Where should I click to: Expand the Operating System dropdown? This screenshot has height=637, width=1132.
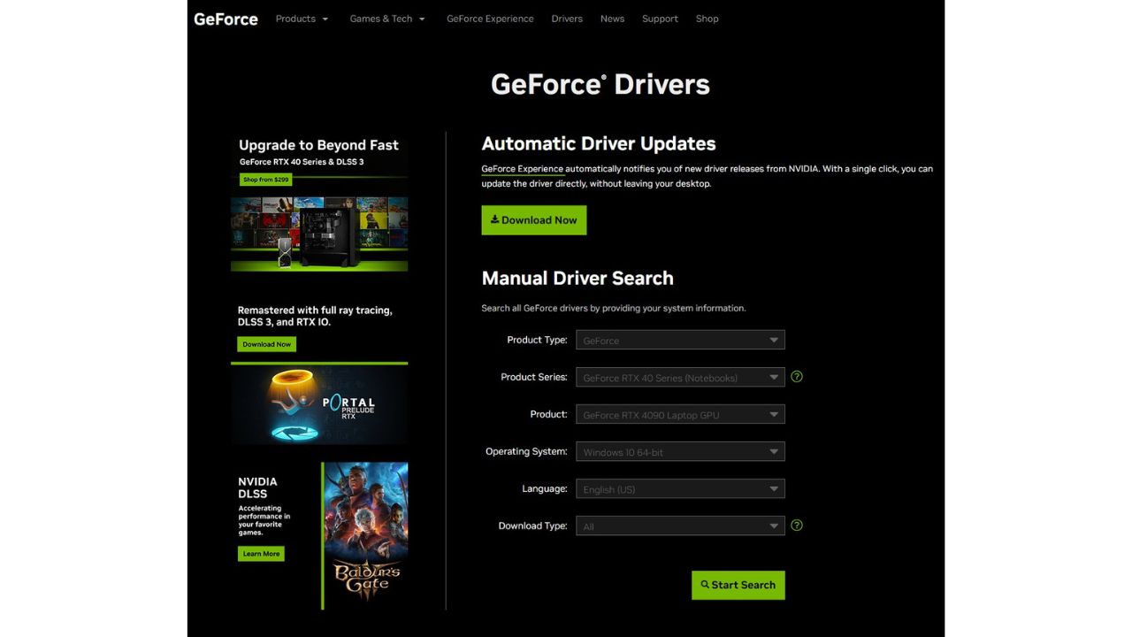680,451
